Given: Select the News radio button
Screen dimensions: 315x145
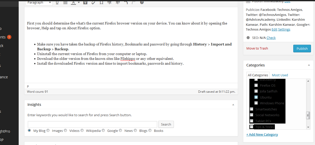Looking at the screenshot, I should click(120, 130).
